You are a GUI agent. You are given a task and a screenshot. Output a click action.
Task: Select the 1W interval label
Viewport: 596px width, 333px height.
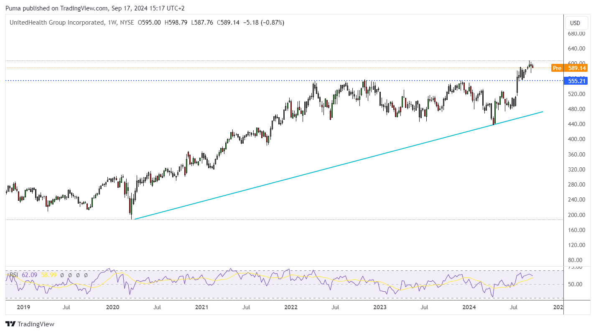[111, 23]
